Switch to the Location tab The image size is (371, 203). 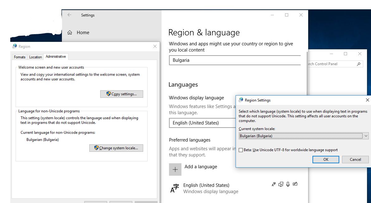tap(35, 57)
